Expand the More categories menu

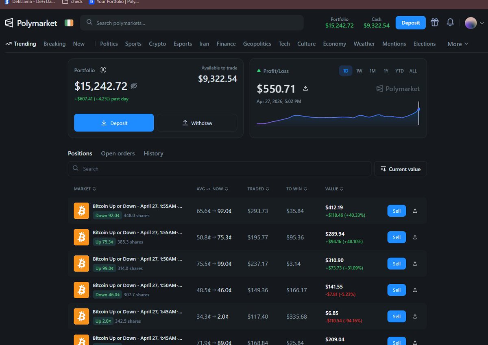pos(458,44)
